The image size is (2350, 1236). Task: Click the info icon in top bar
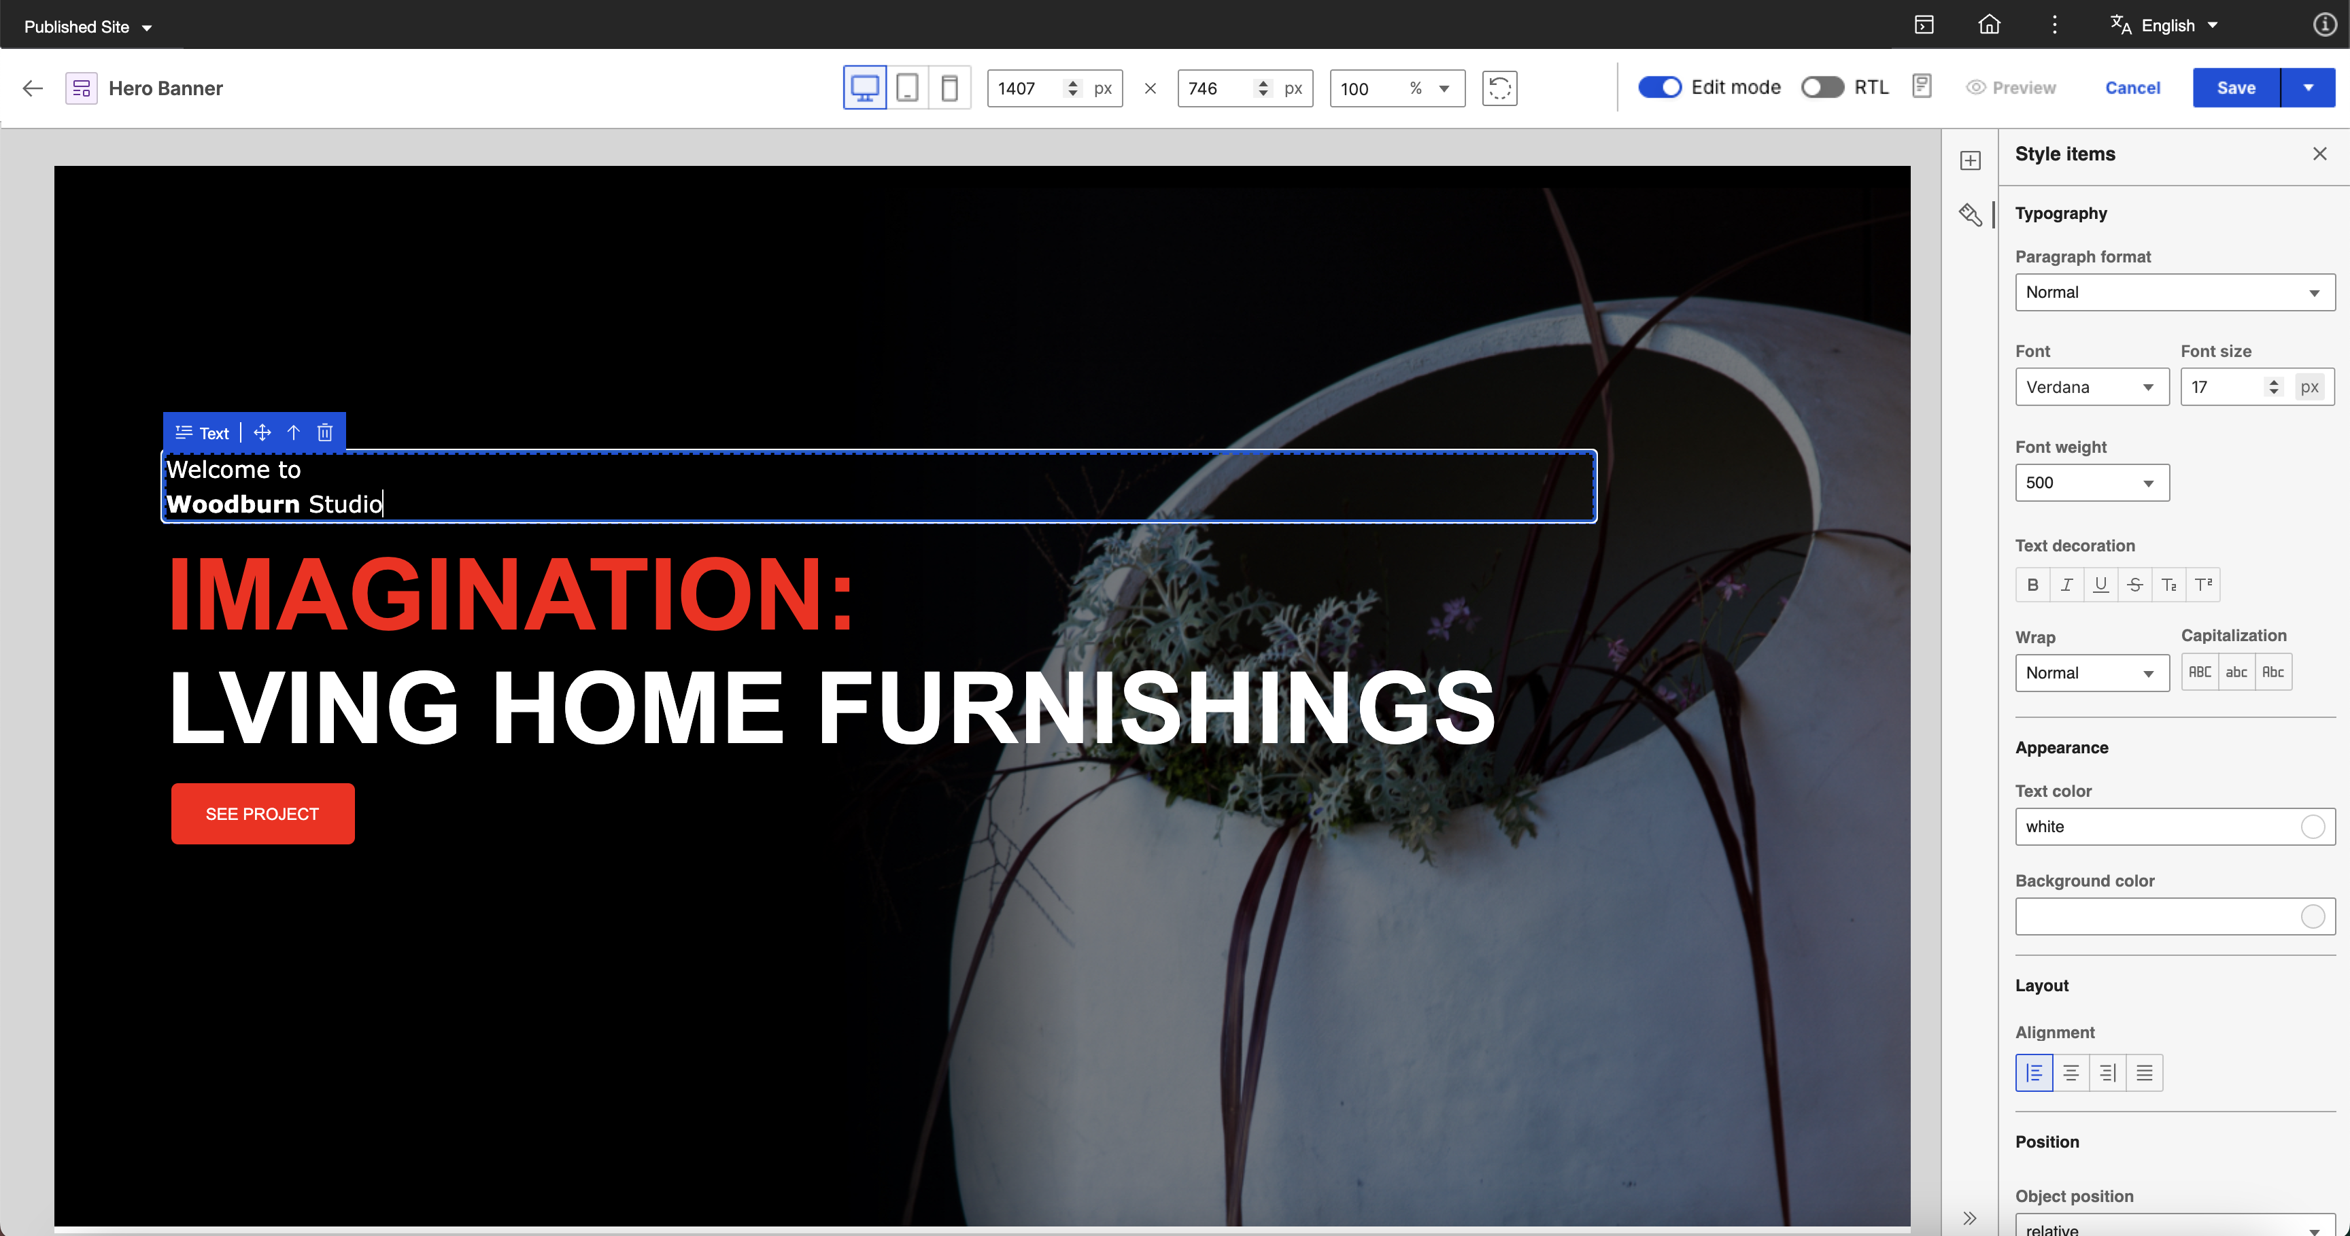[2324, 24]
